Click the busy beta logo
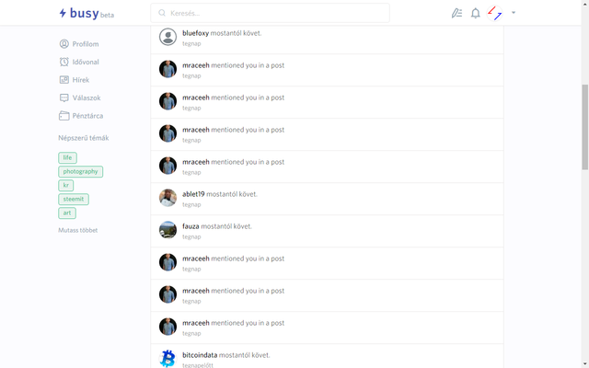 87,13
